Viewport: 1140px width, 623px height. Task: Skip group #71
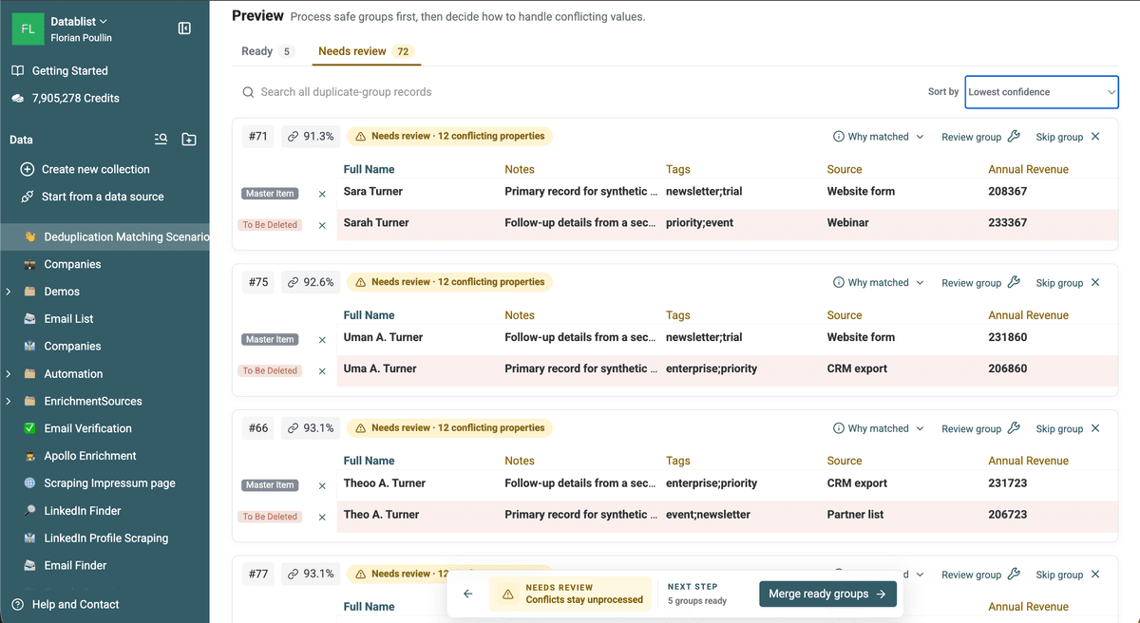pyautogui.click(x=1068, y=137)
